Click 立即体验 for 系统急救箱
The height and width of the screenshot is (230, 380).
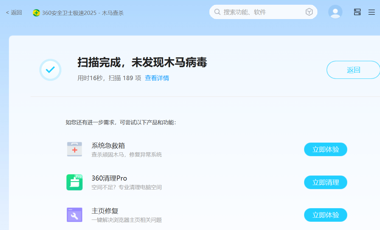tap(325, 149)
